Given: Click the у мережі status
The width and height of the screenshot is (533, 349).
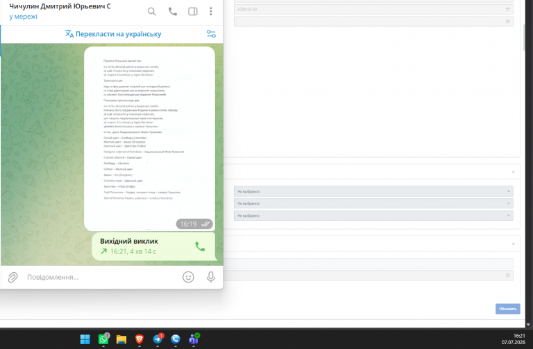Looking at the screenshot, I should pos(23,17).
